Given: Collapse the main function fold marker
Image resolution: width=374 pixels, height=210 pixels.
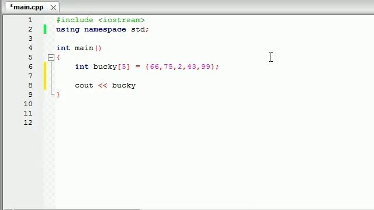Looking at the screenshot, I should tap(51, 57).
